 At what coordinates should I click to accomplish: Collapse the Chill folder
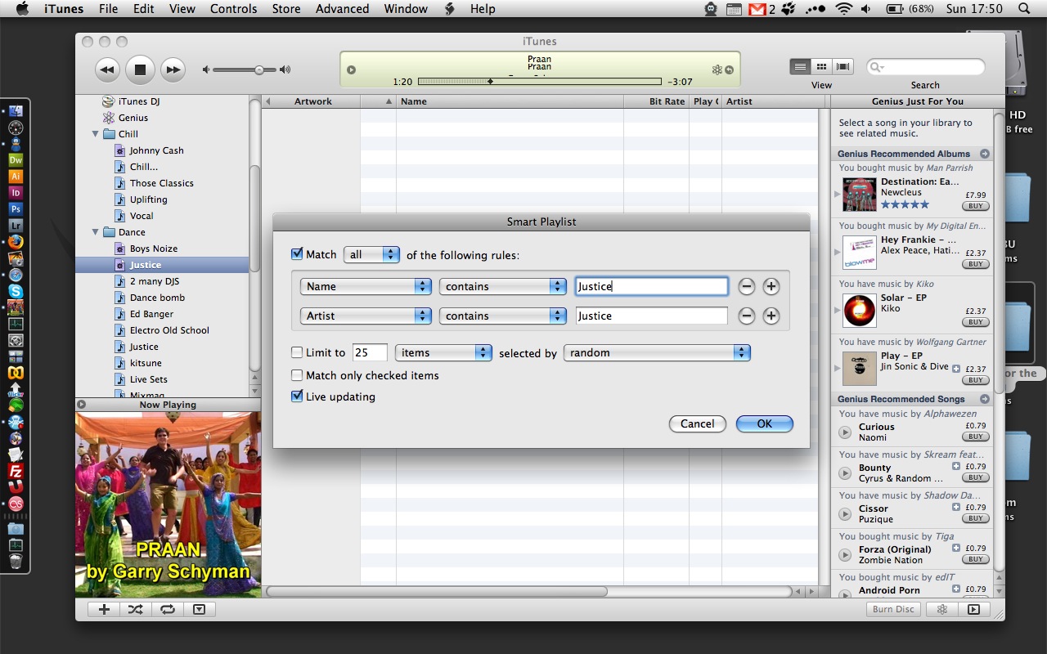[96, 134]
